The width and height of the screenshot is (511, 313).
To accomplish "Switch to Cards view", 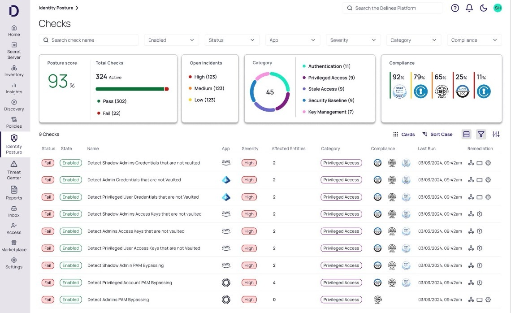I will pyautogui.click(x=404, y=135).
